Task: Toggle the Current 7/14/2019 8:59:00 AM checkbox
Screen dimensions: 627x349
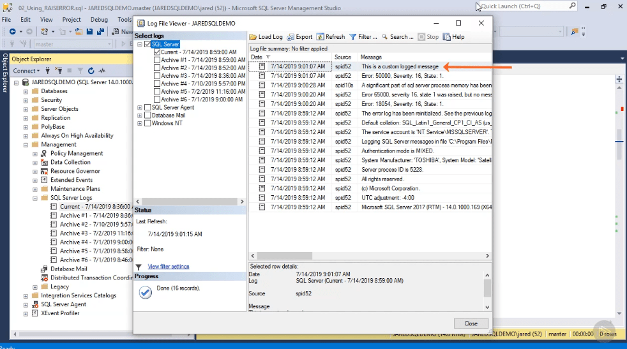Action: (x=157, y=52)
